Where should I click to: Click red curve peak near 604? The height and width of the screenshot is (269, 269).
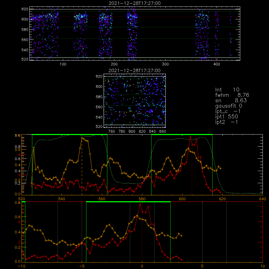click(190, 137)
